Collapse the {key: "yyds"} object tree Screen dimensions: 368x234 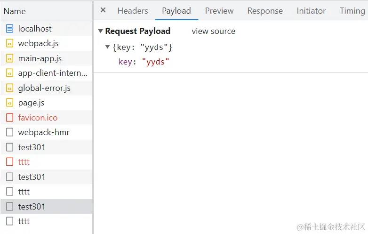[108, 47]
